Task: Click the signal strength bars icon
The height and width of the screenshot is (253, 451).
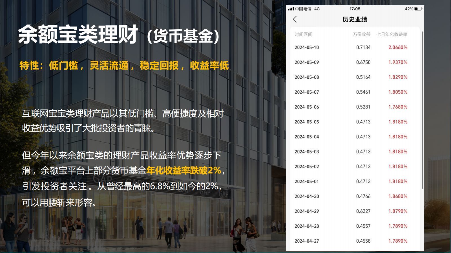Action: (291, 9)
